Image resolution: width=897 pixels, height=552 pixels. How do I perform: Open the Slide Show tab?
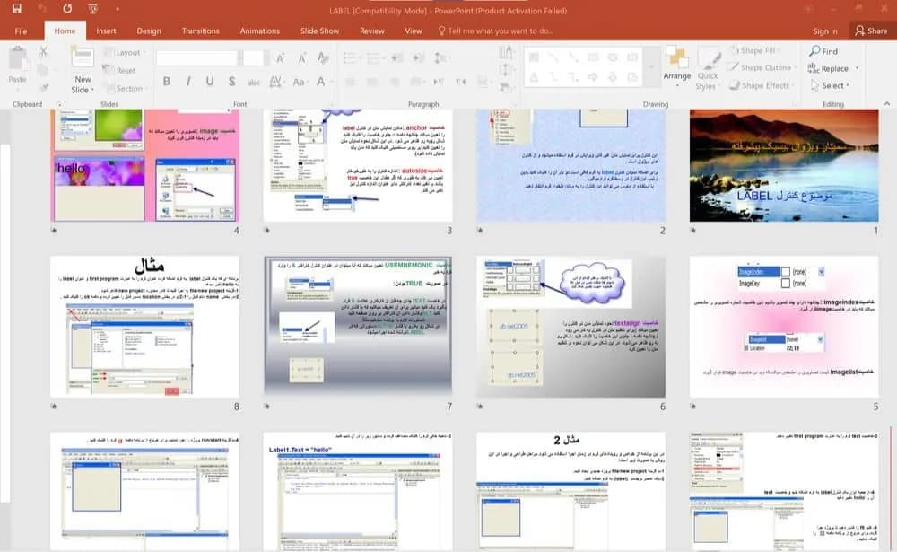(320, 31)
